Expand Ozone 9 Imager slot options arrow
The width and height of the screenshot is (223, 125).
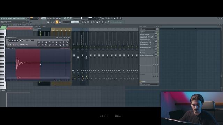click(140, 40)
